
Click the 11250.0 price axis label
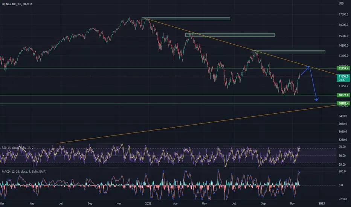[x=343, y=86]
